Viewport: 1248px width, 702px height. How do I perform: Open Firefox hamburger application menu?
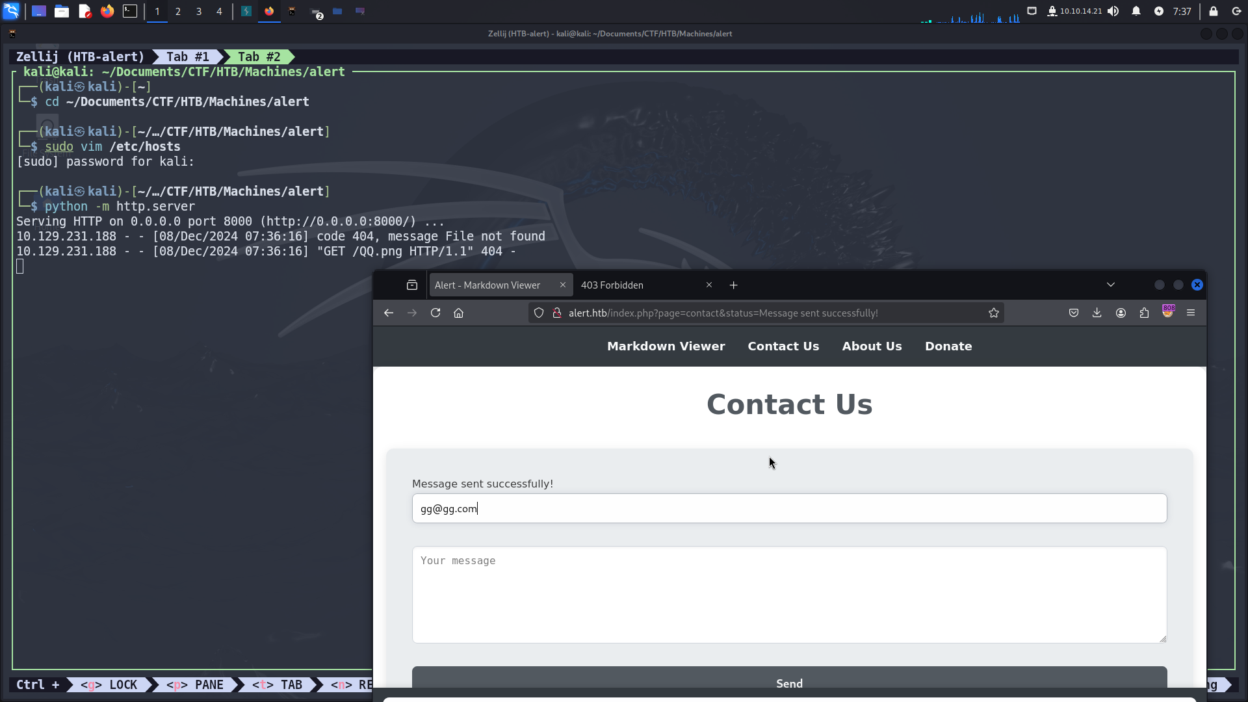pos(1191,313)
